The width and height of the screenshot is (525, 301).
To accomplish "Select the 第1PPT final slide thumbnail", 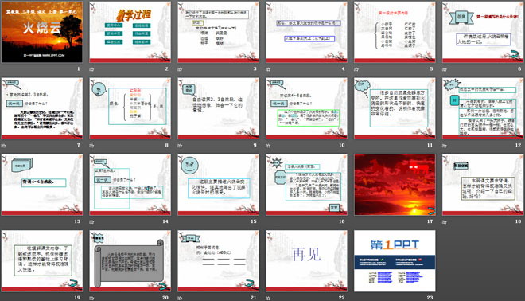I will tap(395, 260).
